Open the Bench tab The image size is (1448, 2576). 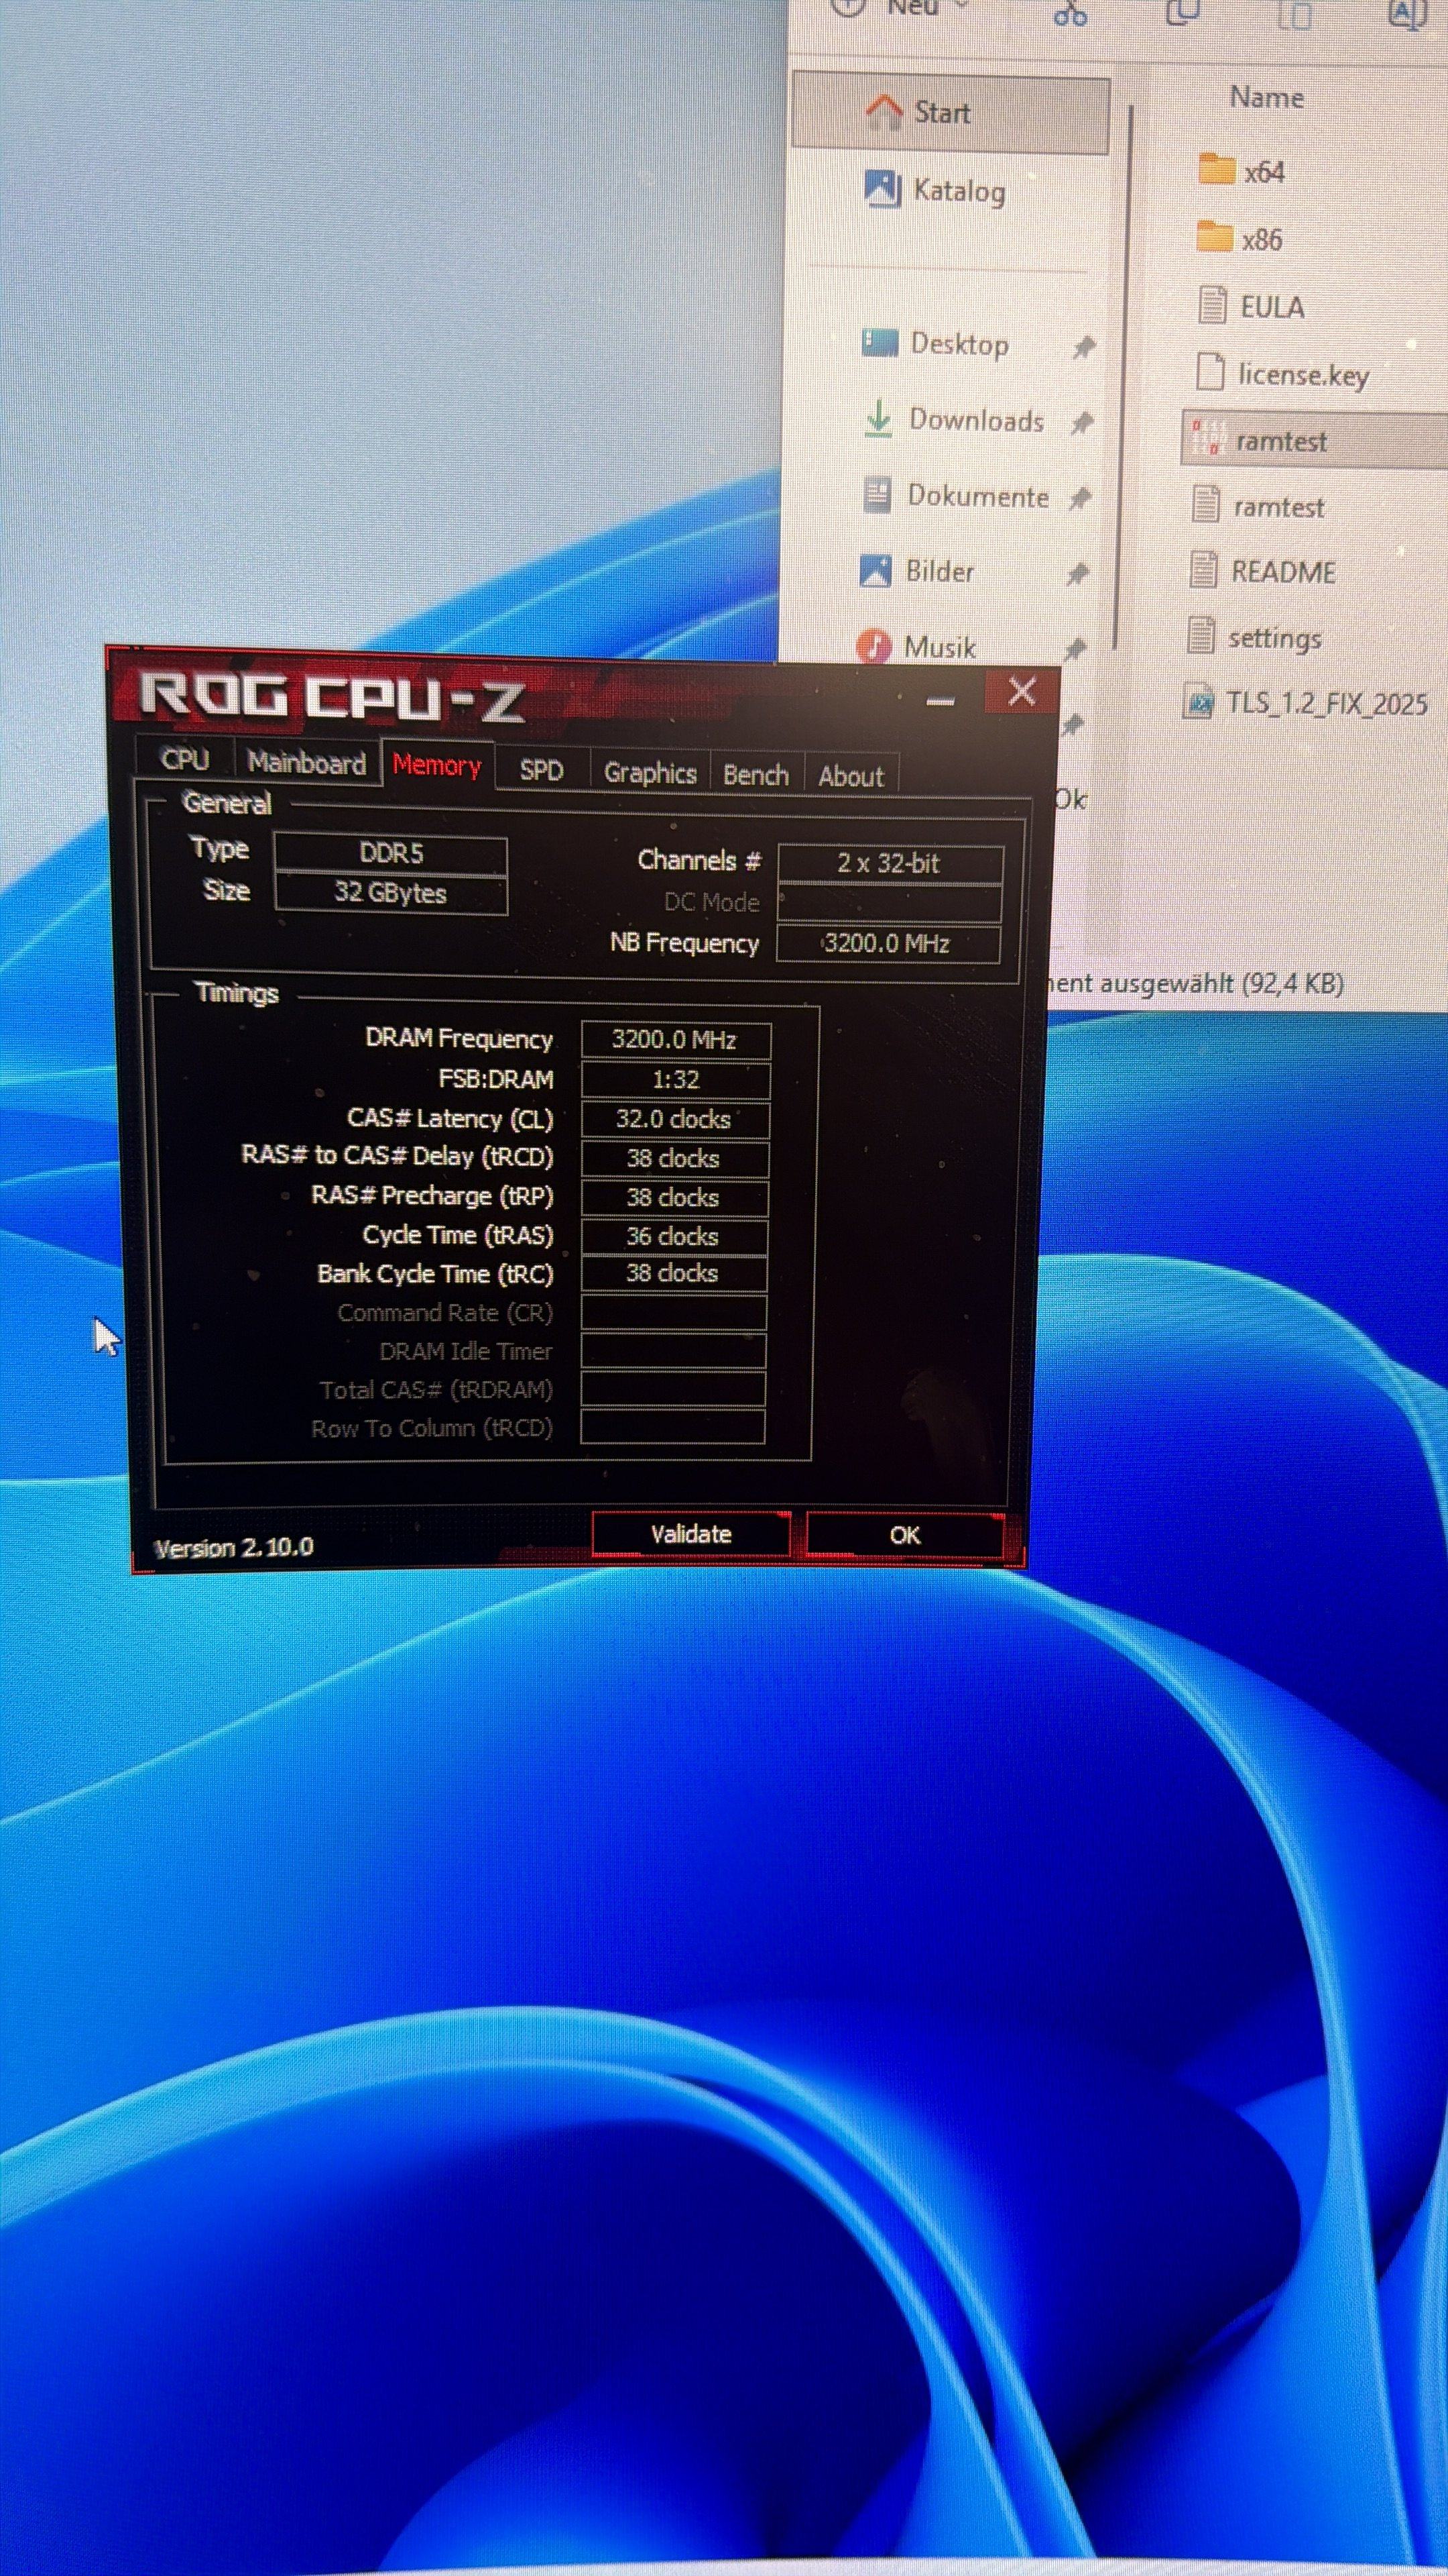click(x=756, y=775)
